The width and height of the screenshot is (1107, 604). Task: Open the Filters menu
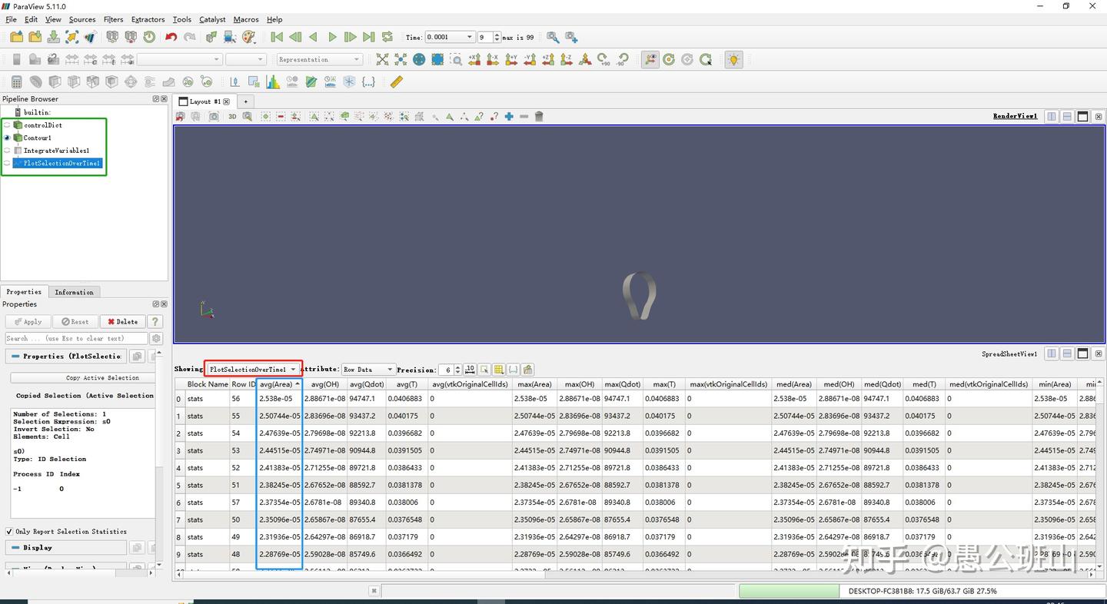point(113,19)
